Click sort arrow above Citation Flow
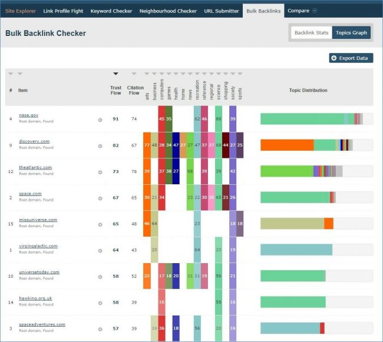 (134, 74)
